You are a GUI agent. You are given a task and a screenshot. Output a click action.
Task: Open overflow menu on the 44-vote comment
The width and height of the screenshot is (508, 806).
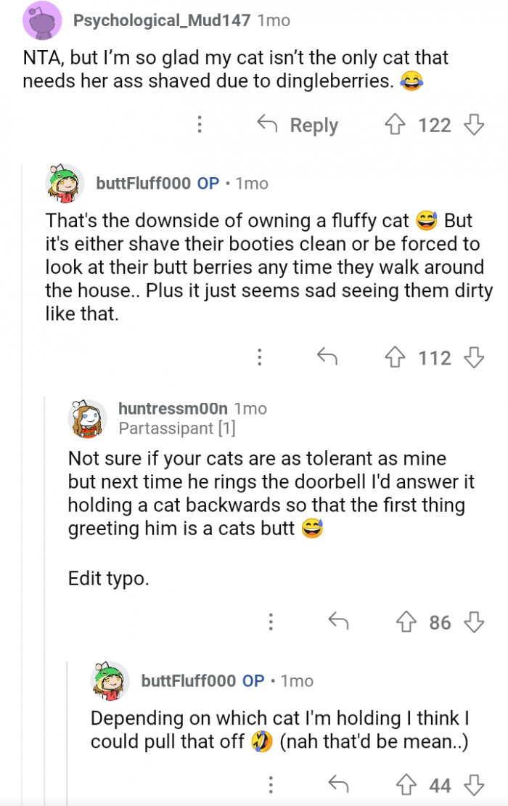(270, 784)
